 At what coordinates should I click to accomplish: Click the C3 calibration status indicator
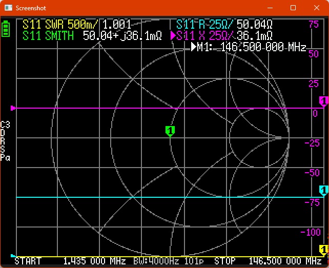pyautogui.click(x=5, y=125)
